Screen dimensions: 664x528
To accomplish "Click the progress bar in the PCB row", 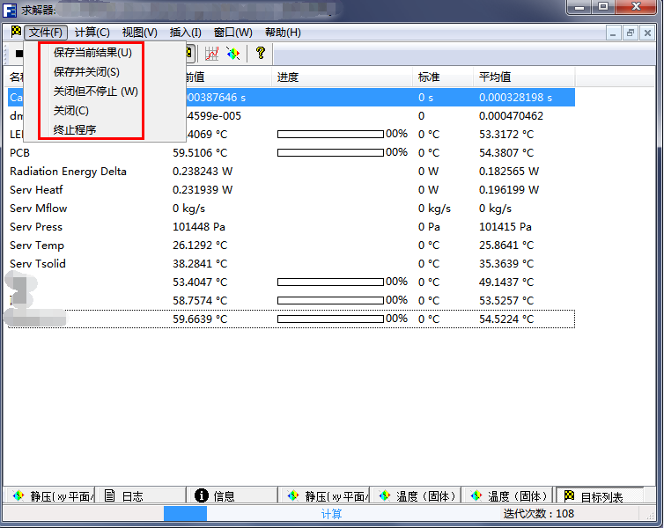I will tap(331, 153).
